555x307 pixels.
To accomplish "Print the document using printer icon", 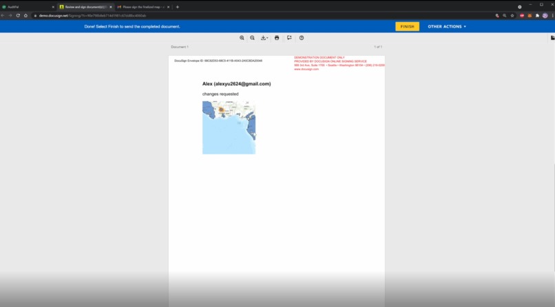I will (277, 38).
